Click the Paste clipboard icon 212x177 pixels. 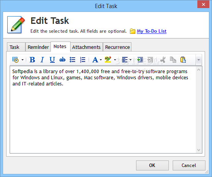pos(183,60)
